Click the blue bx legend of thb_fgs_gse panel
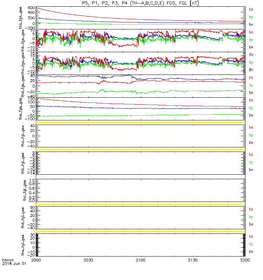The width and height of the screenshot is (263, 280). [x=251, y=47]
